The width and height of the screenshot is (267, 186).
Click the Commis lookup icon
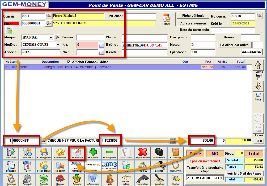(49, 16)
